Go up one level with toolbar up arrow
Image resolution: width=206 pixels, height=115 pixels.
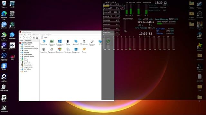[27, 38]
